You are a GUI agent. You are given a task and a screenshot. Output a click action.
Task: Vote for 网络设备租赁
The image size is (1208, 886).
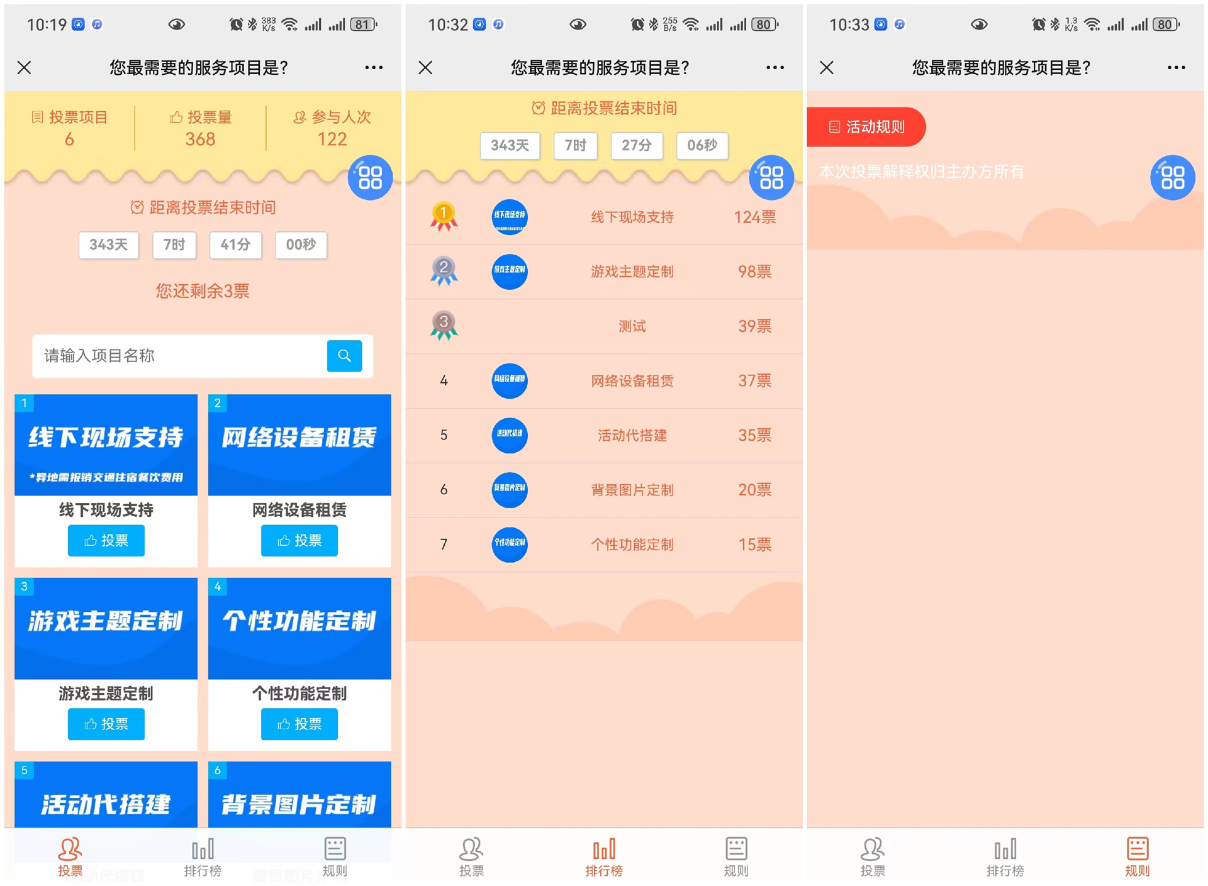click(299, 541)
